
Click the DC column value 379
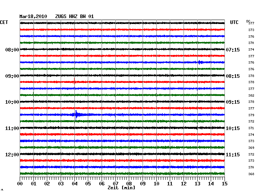coord(251,115)
